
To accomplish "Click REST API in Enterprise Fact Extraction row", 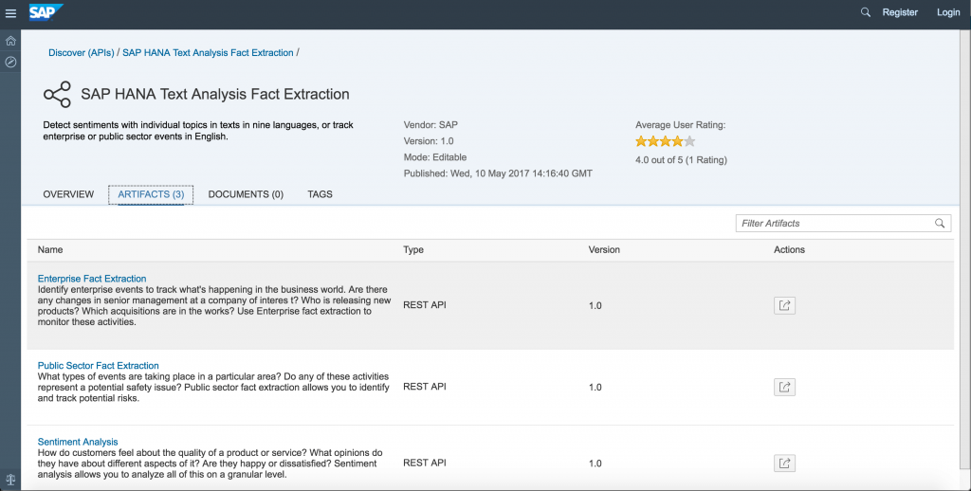I will tap(425, 305).
